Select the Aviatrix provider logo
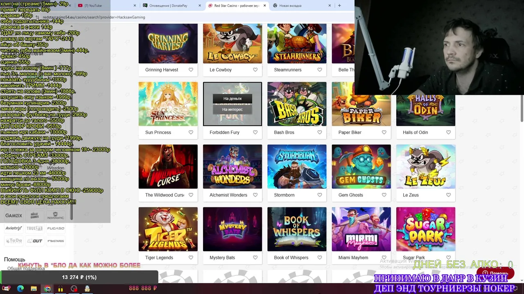The image size is (524, 294). (x=14, y=228)
